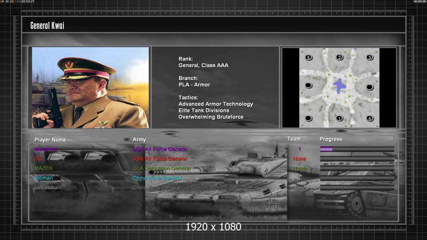Screen dimensions: 427x240
Task: Click start position 4 on the minimap
Action: click(x=370, y=118)
